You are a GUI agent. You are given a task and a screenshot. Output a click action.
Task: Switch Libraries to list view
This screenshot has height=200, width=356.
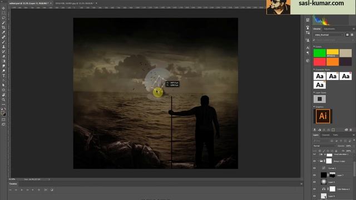coord(352,34)
